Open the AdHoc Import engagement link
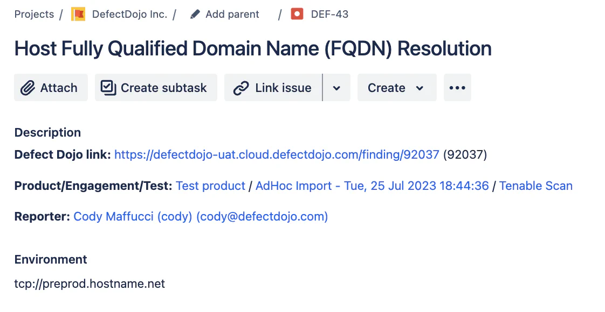The width and height of the screenshot is (605, 312). click(372, 186)
